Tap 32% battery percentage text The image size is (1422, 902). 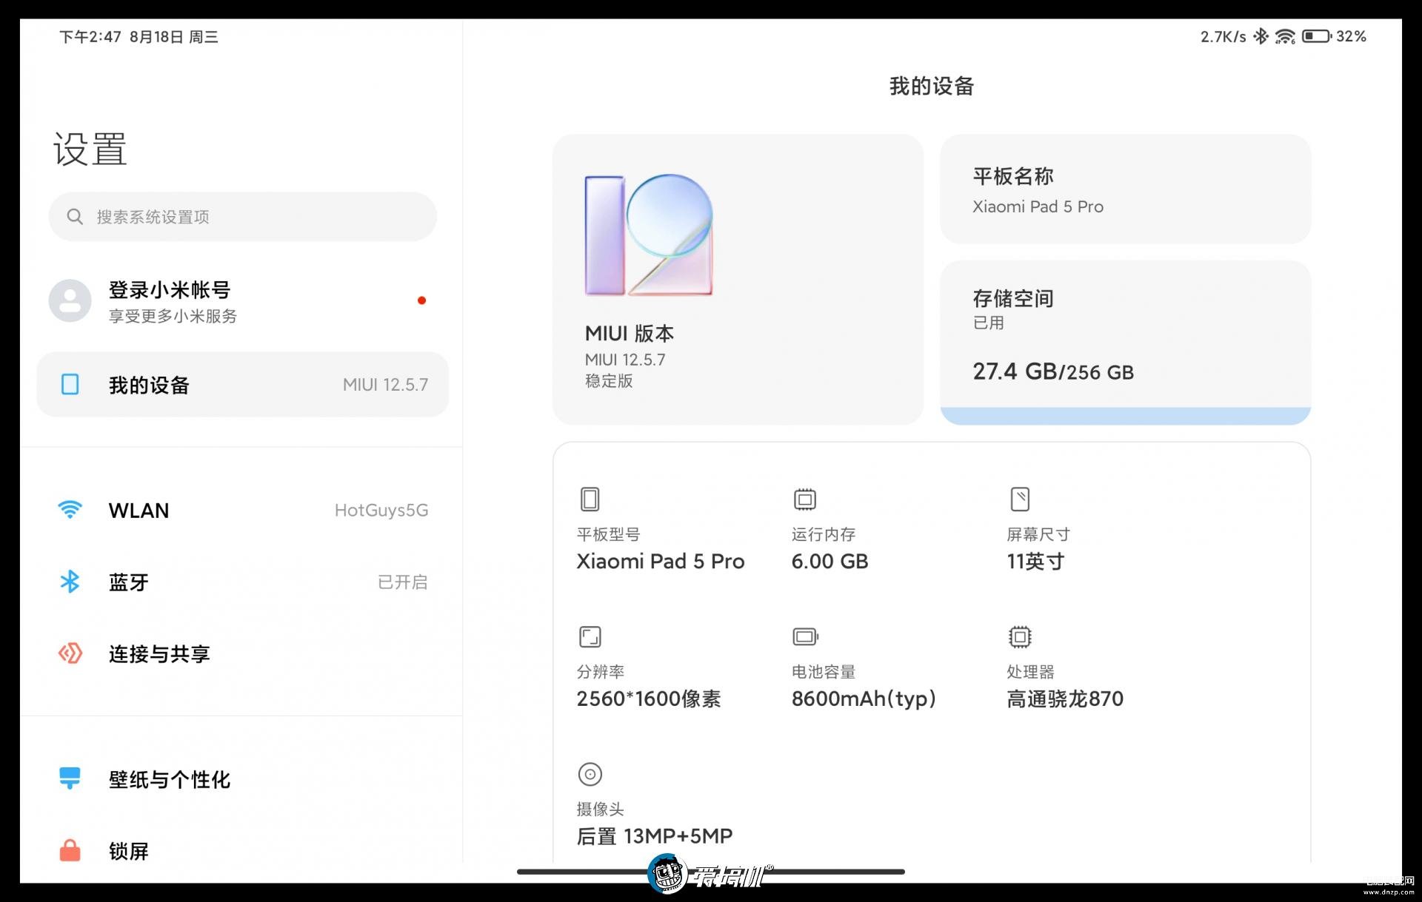coord(1351,37)
